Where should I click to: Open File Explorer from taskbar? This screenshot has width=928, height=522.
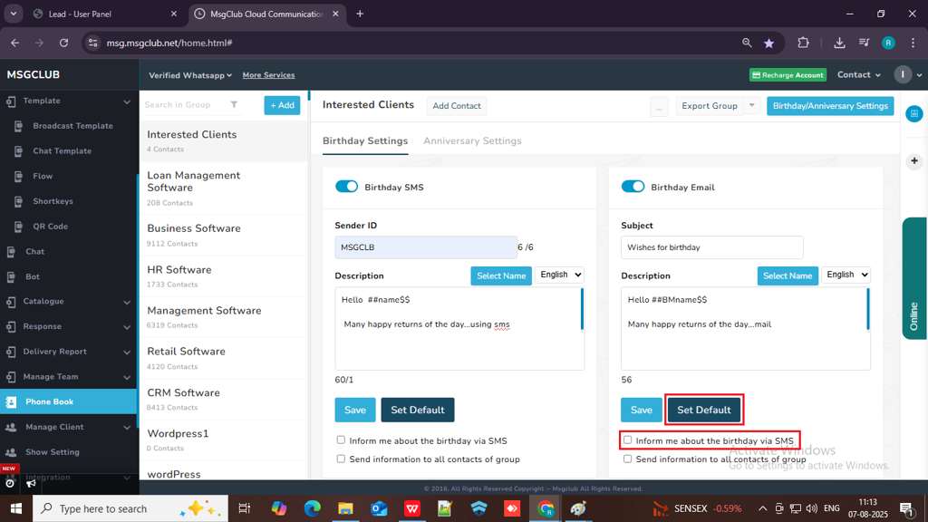click(x=345, y=508)
